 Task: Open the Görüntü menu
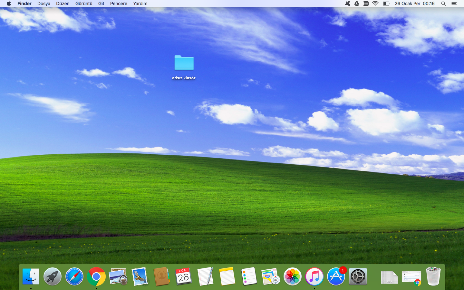[x=84, y=4]
